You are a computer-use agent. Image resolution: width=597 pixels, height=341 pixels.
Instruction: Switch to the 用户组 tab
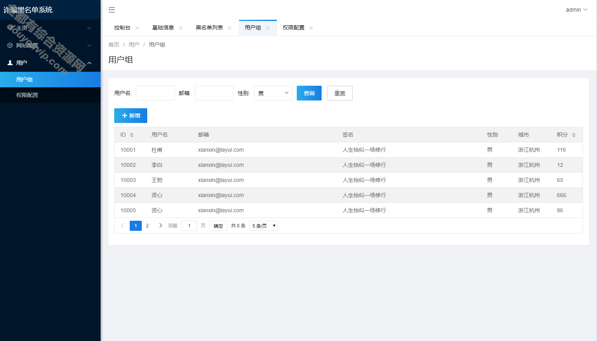point(252,28)
